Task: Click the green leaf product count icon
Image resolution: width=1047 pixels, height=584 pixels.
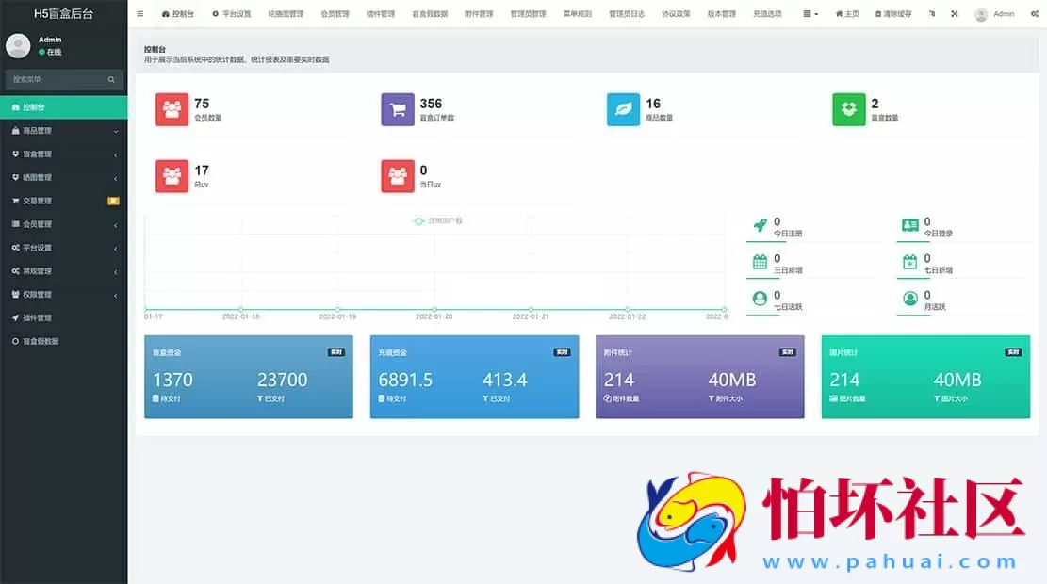Action: pos(623,109)
